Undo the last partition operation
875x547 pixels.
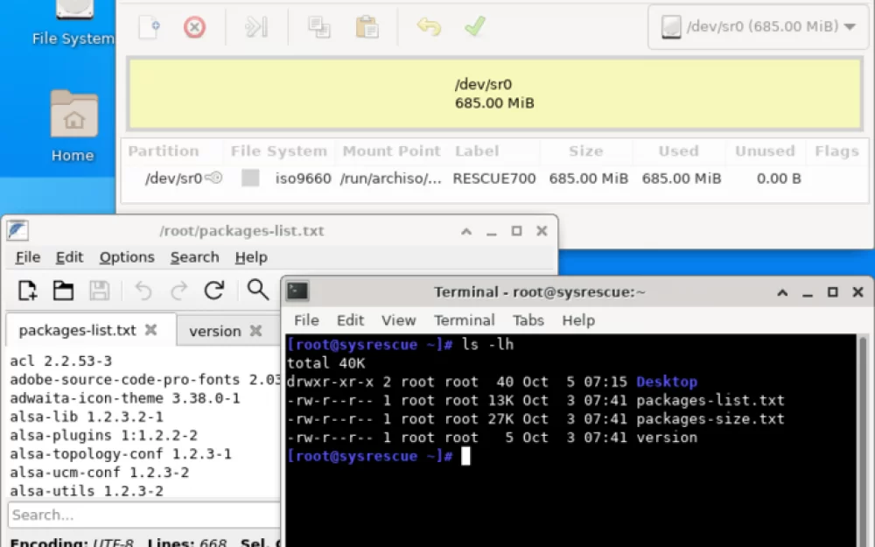click(x=429, y=27)
